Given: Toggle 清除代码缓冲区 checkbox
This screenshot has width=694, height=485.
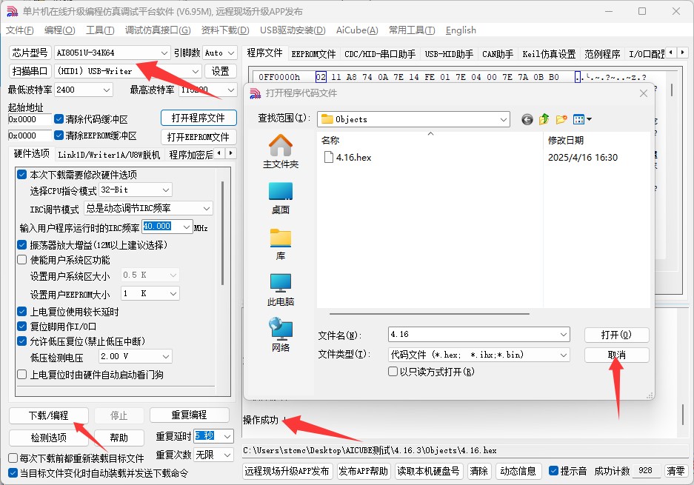Looking at the screenshot, I should point(59,119).
